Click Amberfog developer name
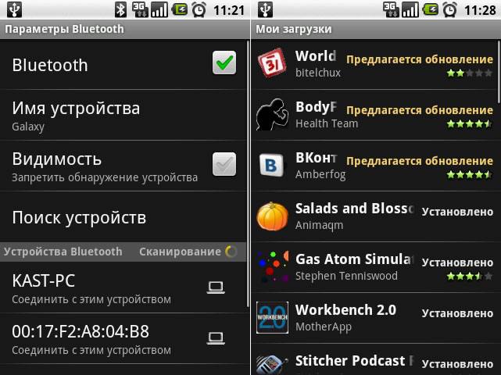 [x=320, y=175]
